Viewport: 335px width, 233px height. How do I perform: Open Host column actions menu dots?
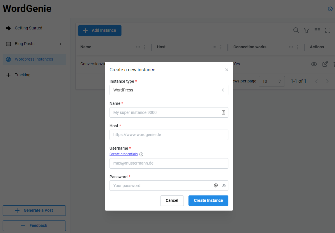click(x=221, y=47)
